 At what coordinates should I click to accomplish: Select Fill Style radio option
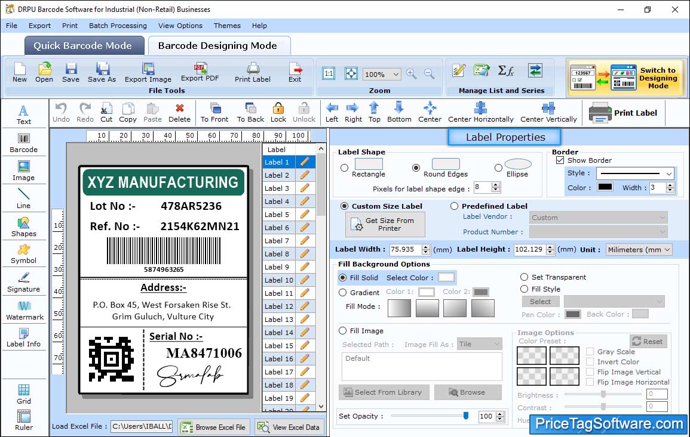524,289
